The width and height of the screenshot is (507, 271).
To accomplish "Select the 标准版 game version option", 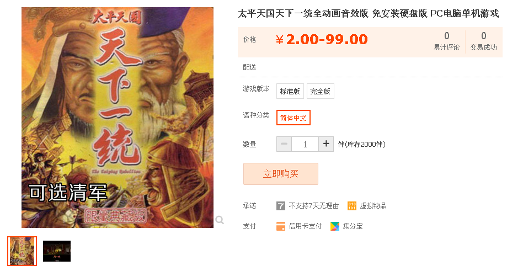I will tap(290, 92).
